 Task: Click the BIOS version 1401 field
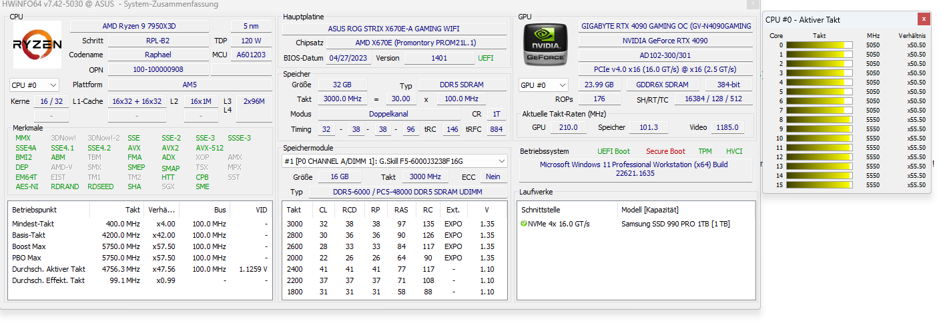[x=438, y=58]
